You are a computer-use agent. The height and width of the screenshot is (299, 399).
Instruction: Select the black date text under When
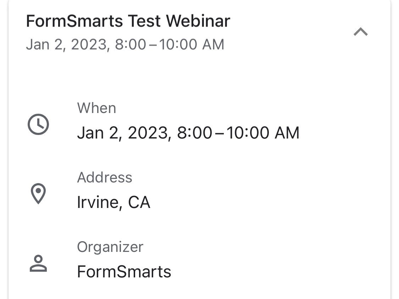pos(188,133)
